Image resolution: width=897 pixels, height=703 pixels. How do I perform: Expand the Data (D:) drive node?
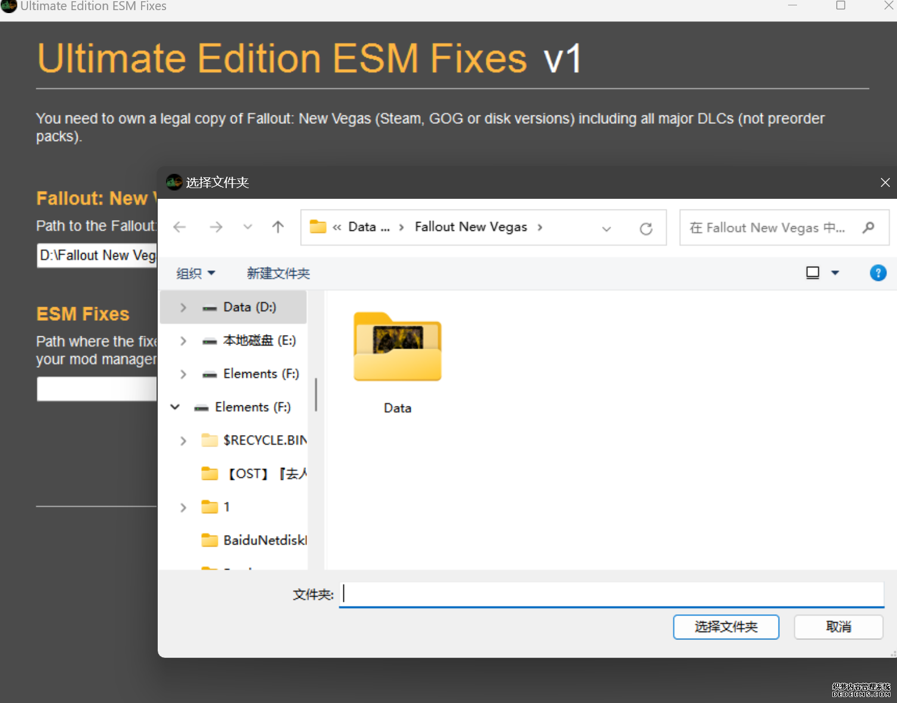[183, 307]
